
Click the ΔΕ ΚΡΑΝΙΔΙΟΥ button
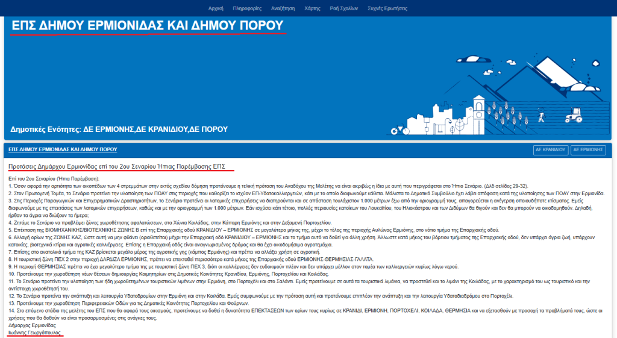point(551,150)
